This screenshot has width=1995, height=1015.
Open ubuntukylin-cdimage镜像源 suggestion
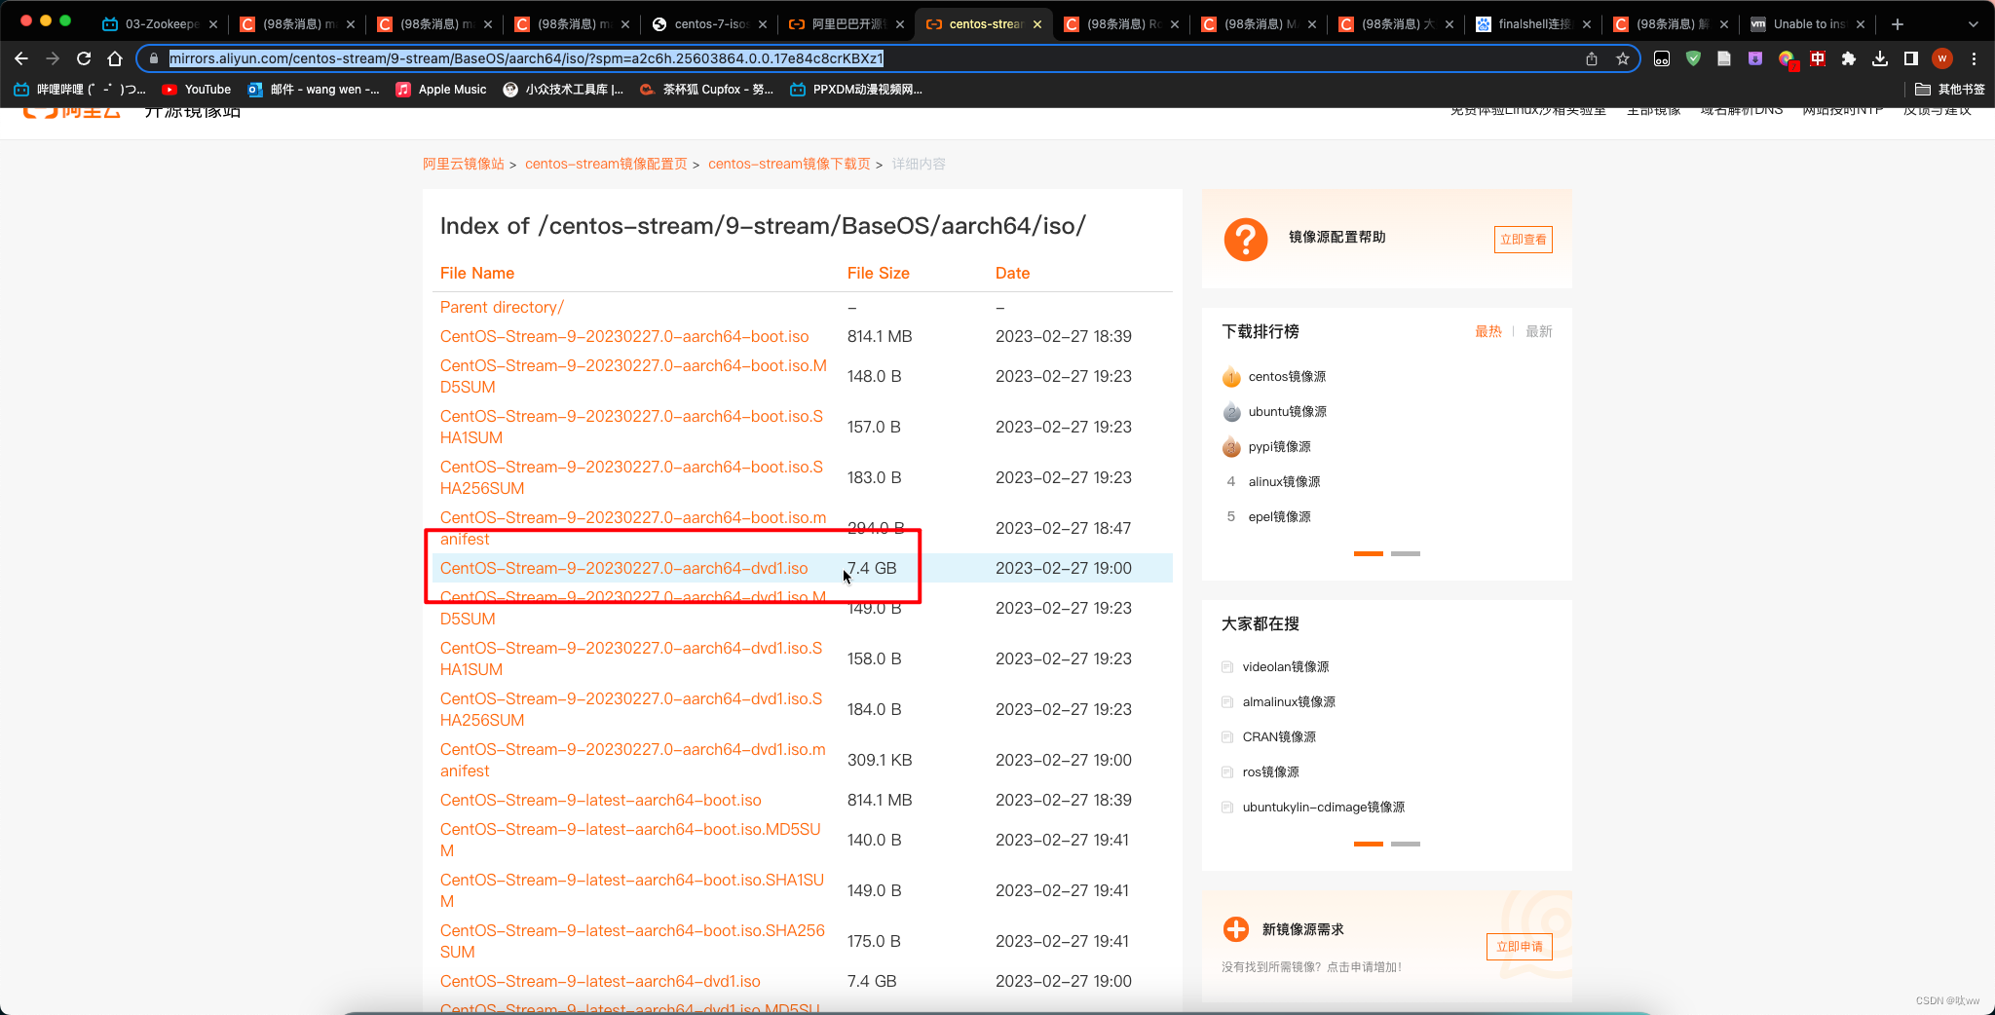(1324, 807)
